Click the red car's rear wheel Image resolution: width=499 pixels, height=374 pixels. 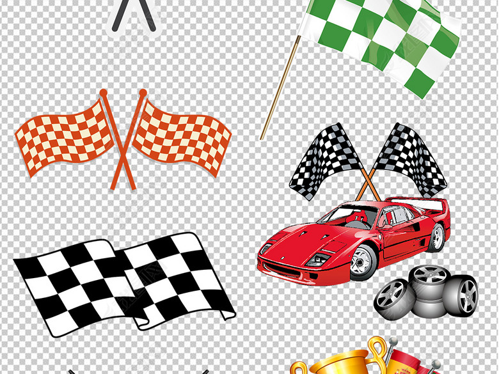tap(436, 237)
